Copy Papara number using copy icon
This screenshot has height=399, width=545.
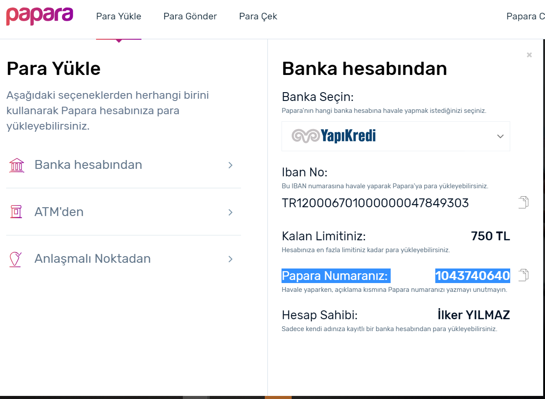coord(523,275)
